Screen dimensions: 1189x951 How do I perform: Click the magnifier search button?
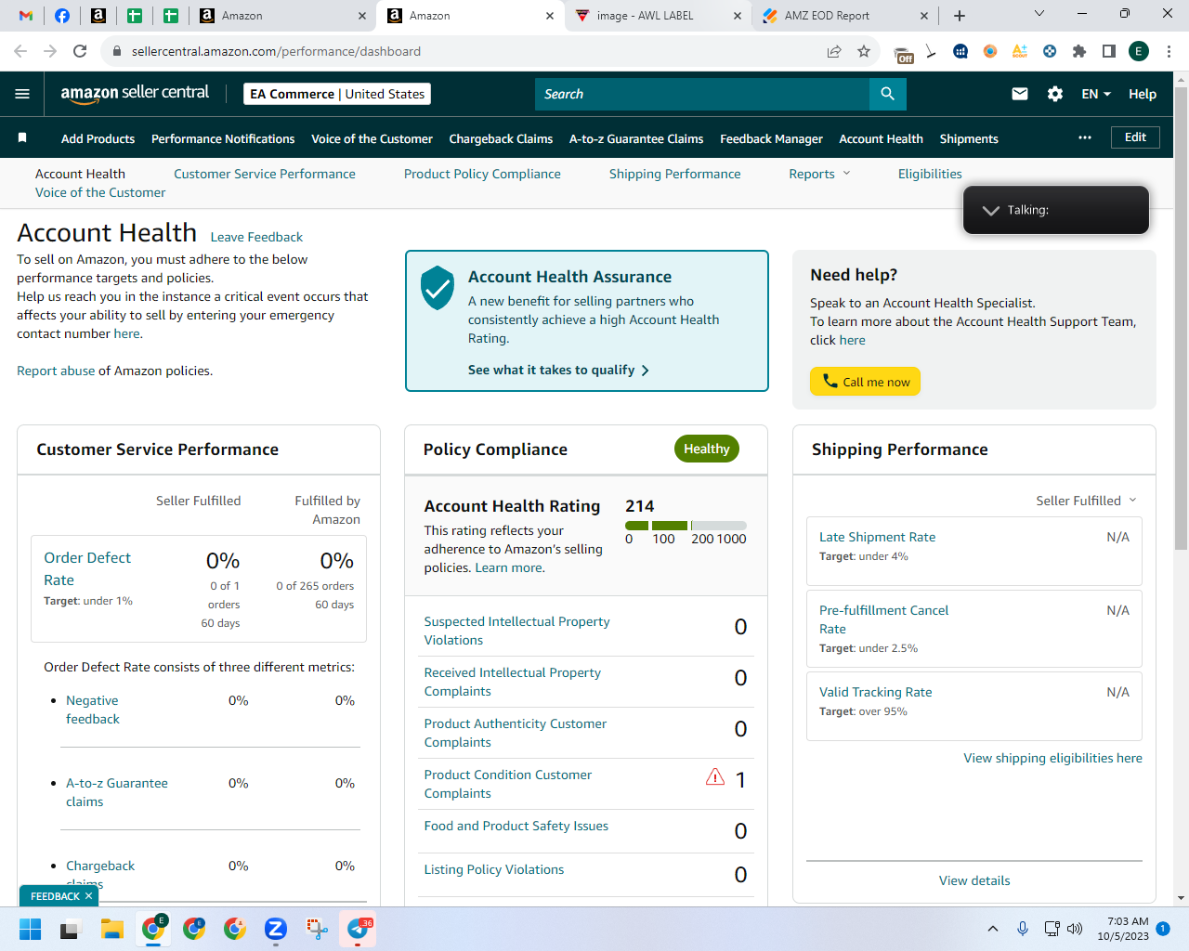click(887, 94)
